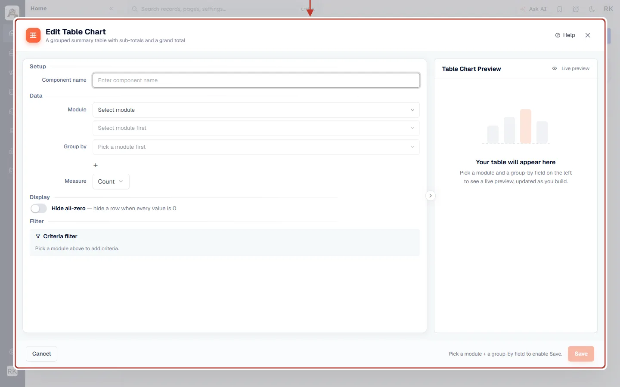The width and height of the screenshot is (620, 387).
Task: Open the 'Select module first' dropdown
Action: pos(256,128)
